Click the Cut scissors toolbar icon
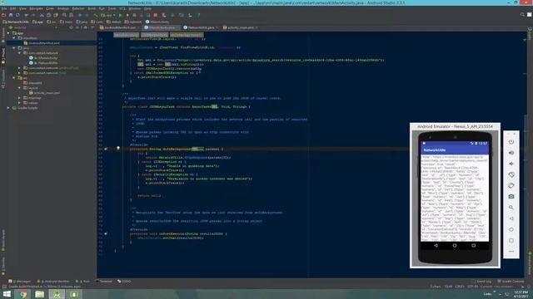 42,15
